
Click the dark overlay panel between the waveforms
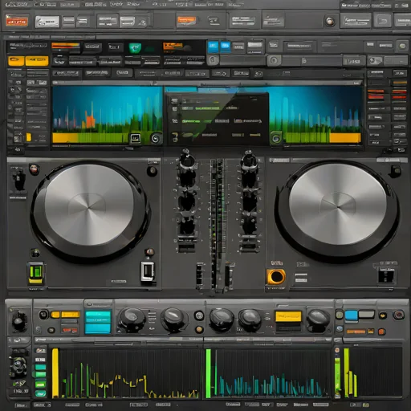click(218, 118)
